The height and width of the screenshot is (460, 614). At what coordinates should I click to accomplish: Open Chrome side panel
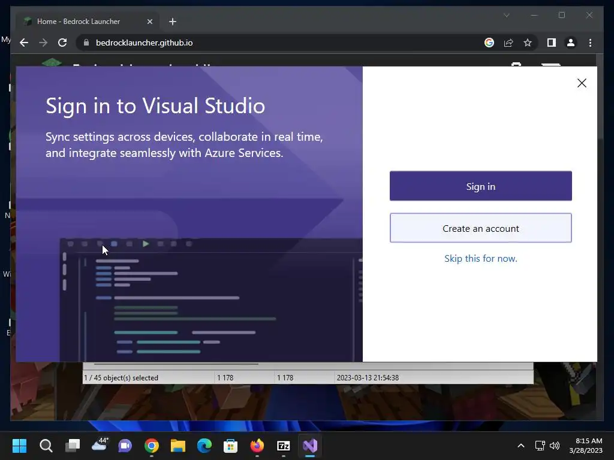click(552, 43)
